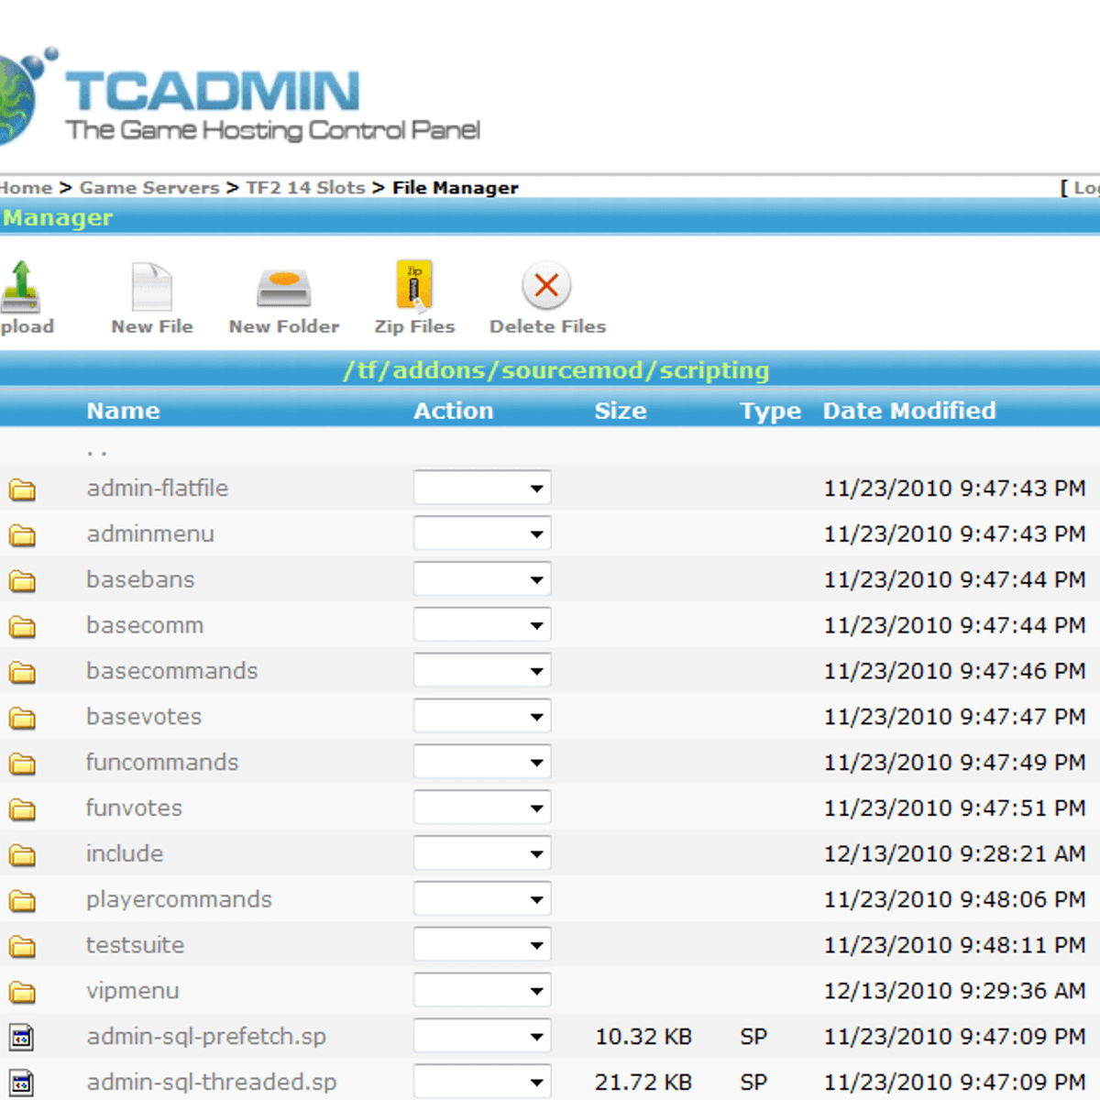Screen dimensions: 1100x1100
Task: Open Action dropdown for testsuite
Action: pyautogui.click(x=482, y=945)
